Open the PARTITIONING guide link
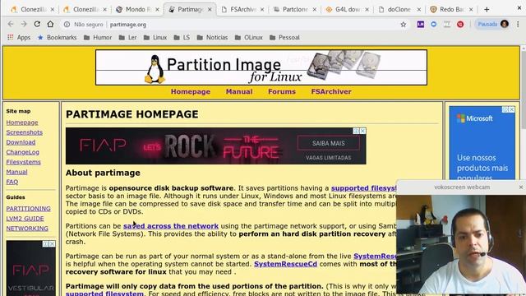The width and height of the screenshot is (526, 296). pyautogui.click(x=28, y=208)
